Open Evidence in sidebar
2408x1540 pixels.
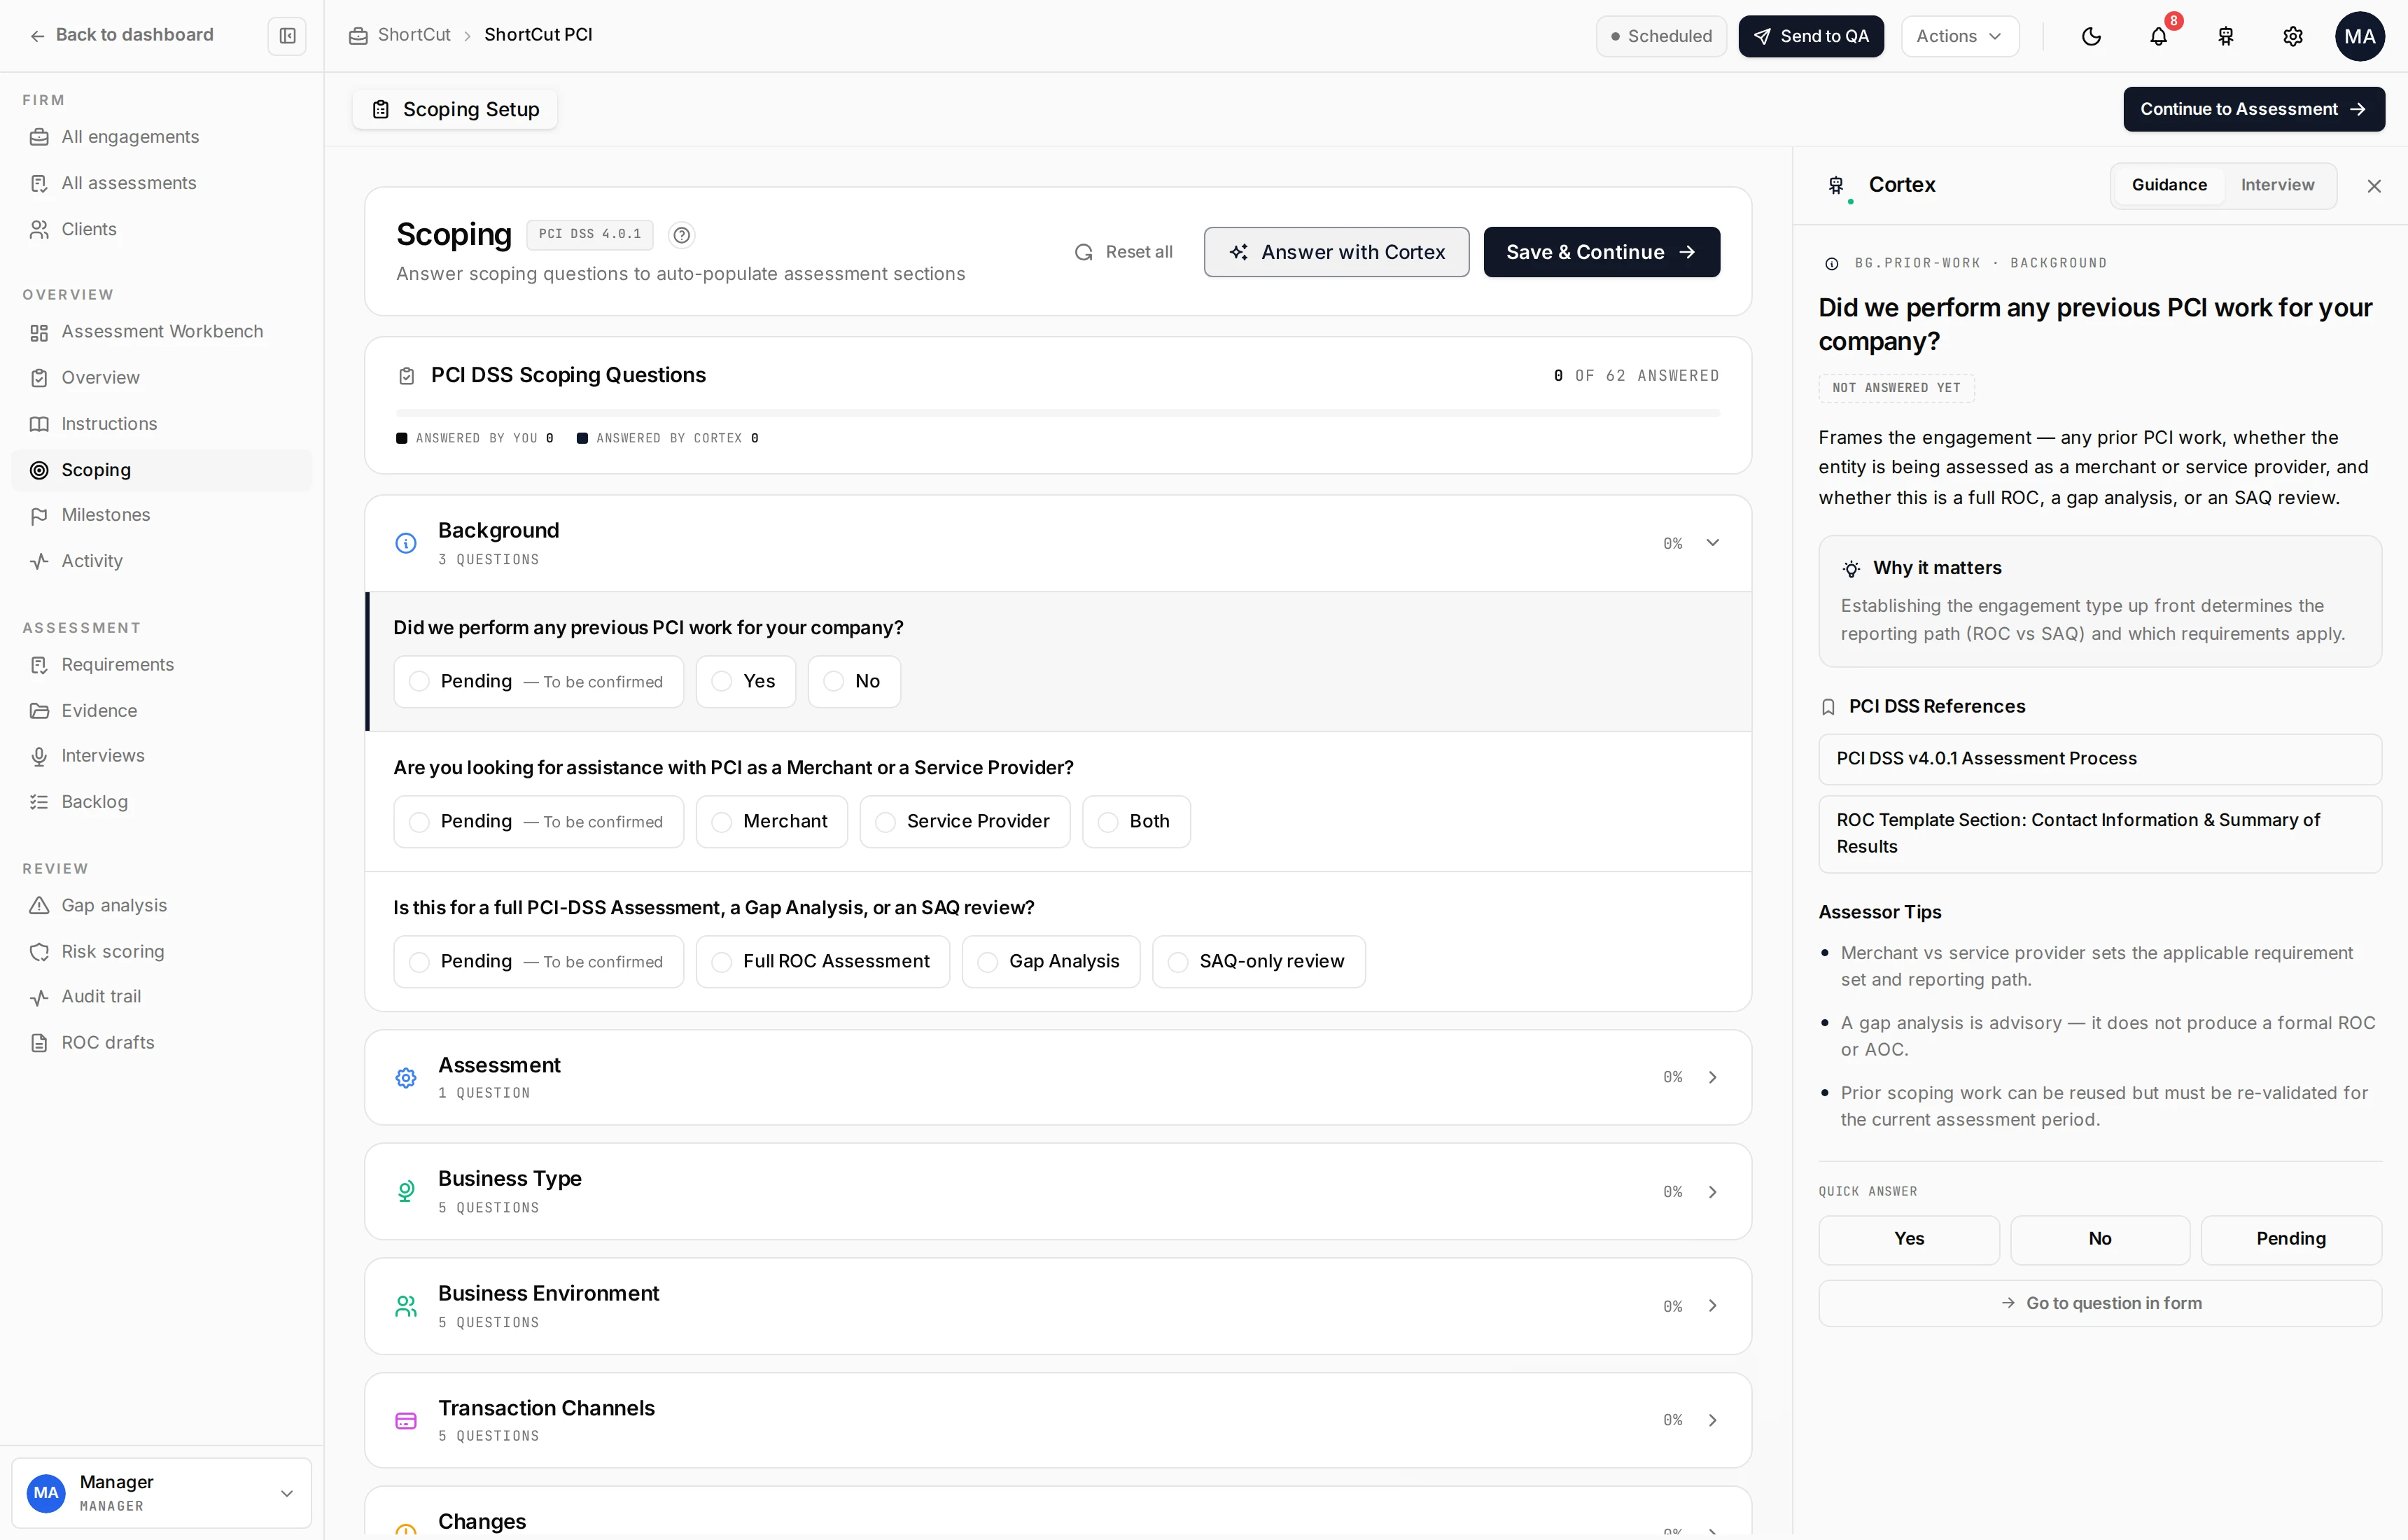coord(162,711)
